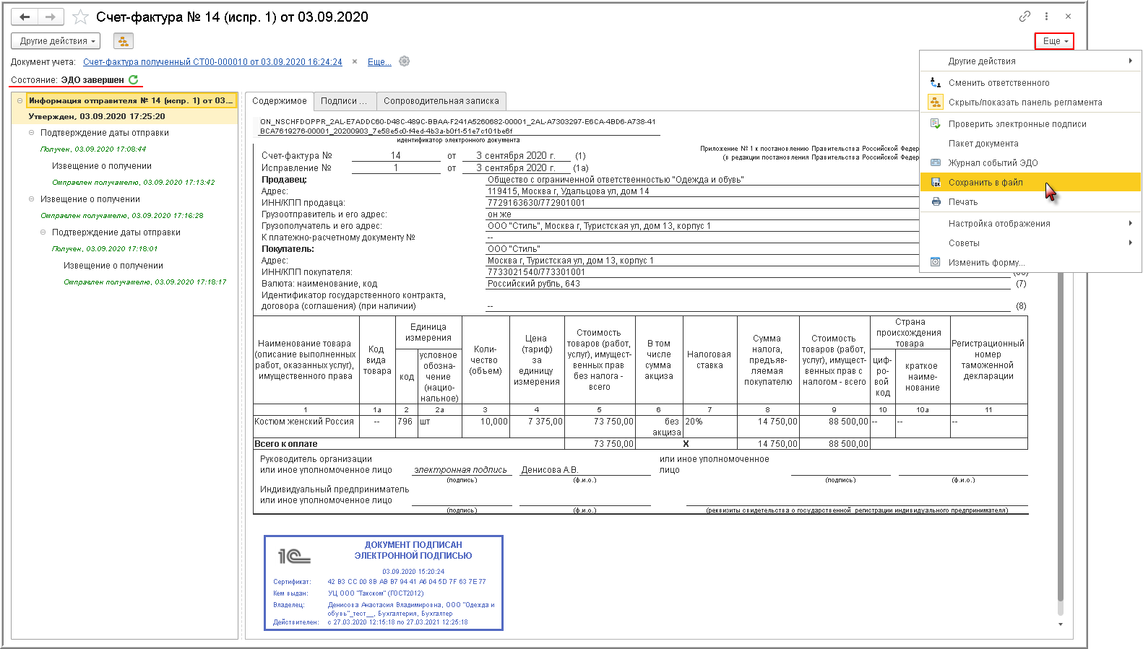Select Печать in the menu
The width and height of the screenshot is (1143, 649).
[1030, 202]
